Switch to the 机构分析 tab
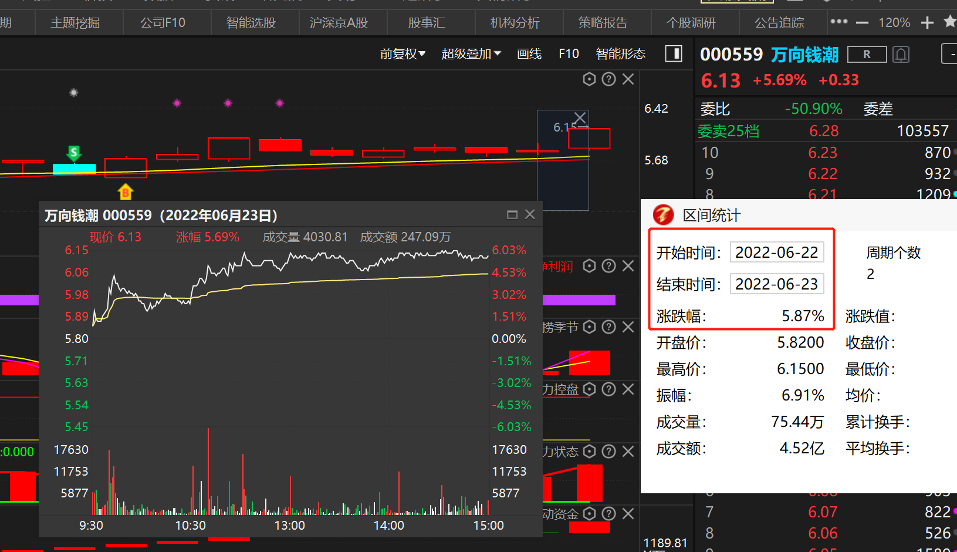 point(515,23)
